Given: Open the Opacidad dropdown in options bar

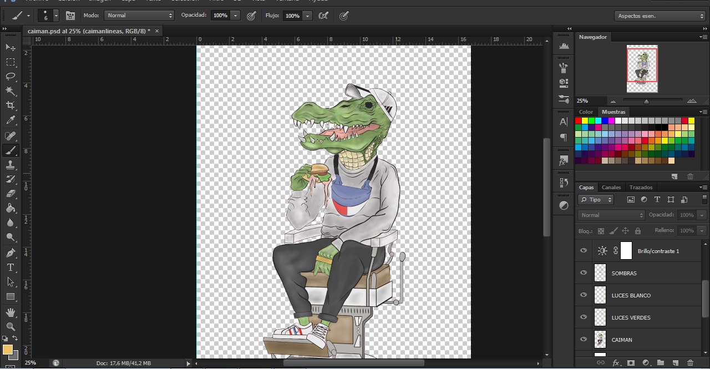Looking at the screenshot, I should 236,16.
